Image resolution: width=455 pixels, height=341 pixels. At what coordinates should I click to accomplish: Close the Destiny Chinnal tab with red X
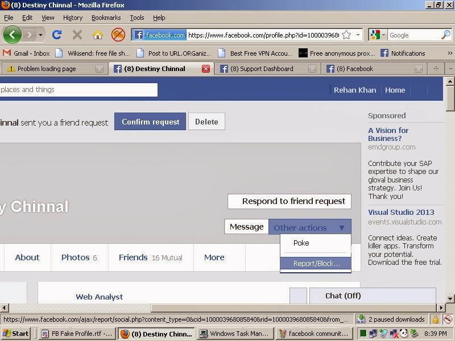(x=206, y=69)
